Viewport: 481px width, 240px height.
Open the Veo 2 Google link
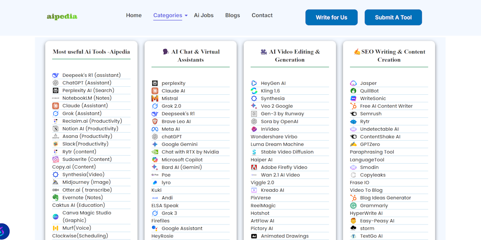(x=277, y=106)
